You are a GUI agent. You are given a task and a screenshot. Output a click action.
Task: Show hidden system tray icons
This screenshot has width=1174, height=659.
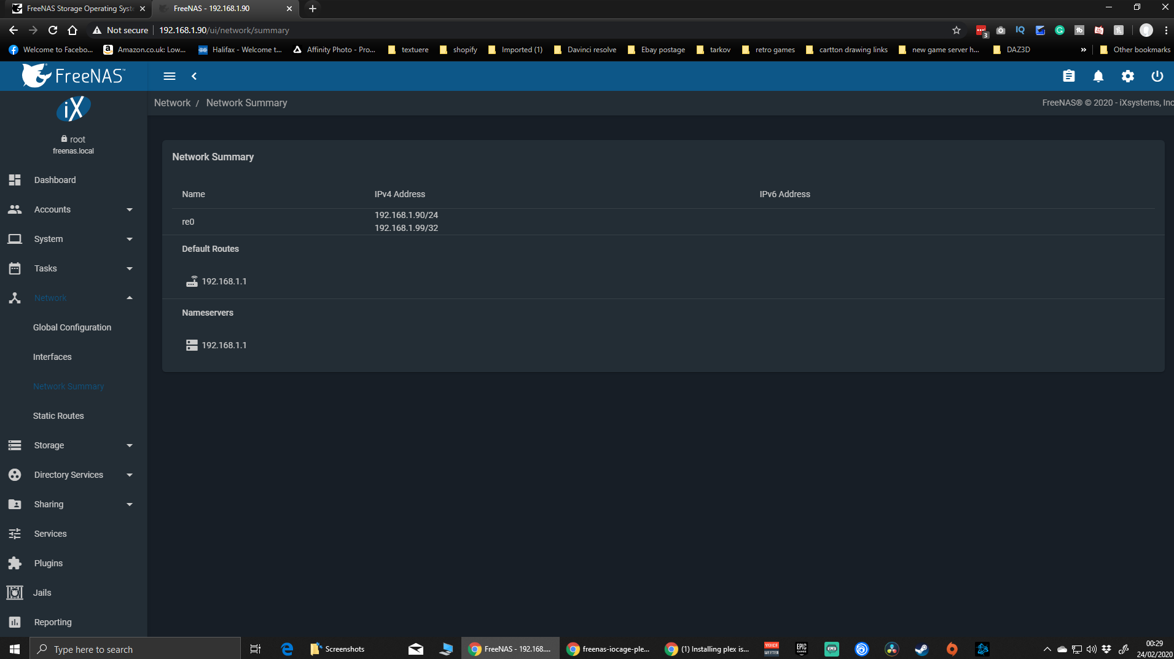coord(1047,649)
